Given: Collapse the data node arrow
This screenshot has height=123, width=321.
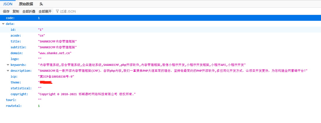Looking at the screenshot, I should pyautogui.click(x=3, y=24).
